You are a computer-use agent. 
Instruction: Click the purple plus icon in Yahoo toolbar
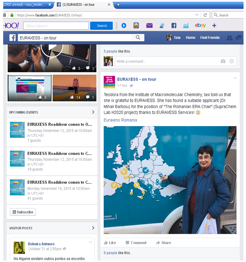214,26
